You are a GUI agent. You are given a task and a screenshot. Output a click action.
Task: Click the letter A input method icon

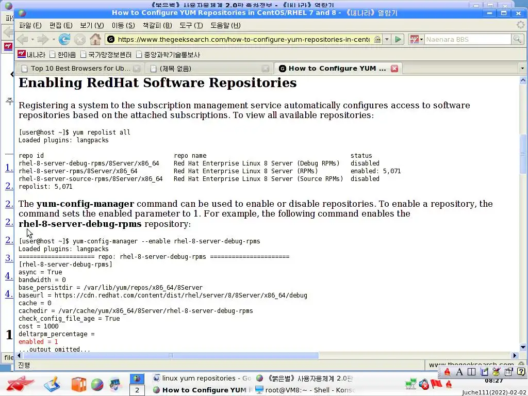[x=459, y=372]
